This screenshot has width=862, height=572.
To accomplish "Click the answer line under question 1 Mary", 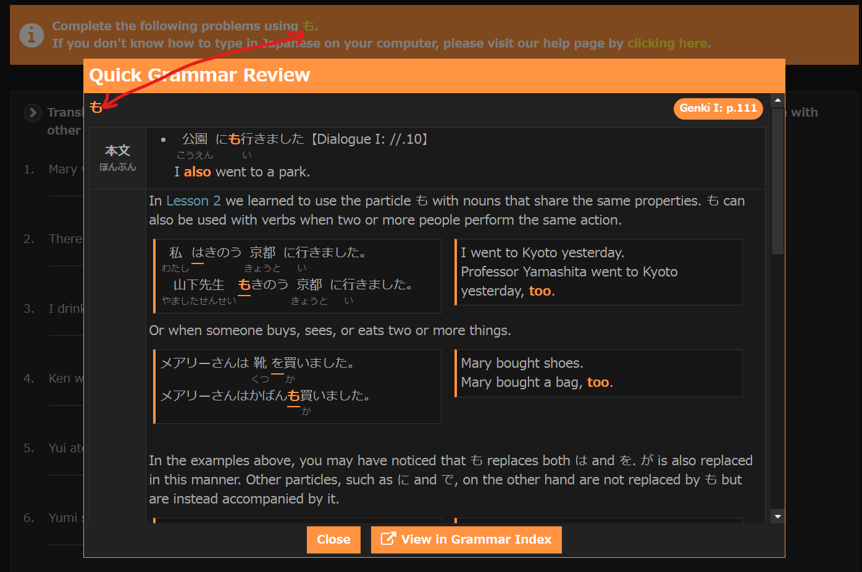I will coord(65,196).
